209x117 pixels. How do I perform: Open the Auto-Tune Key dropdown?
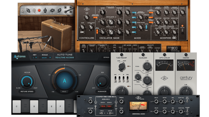34,58
